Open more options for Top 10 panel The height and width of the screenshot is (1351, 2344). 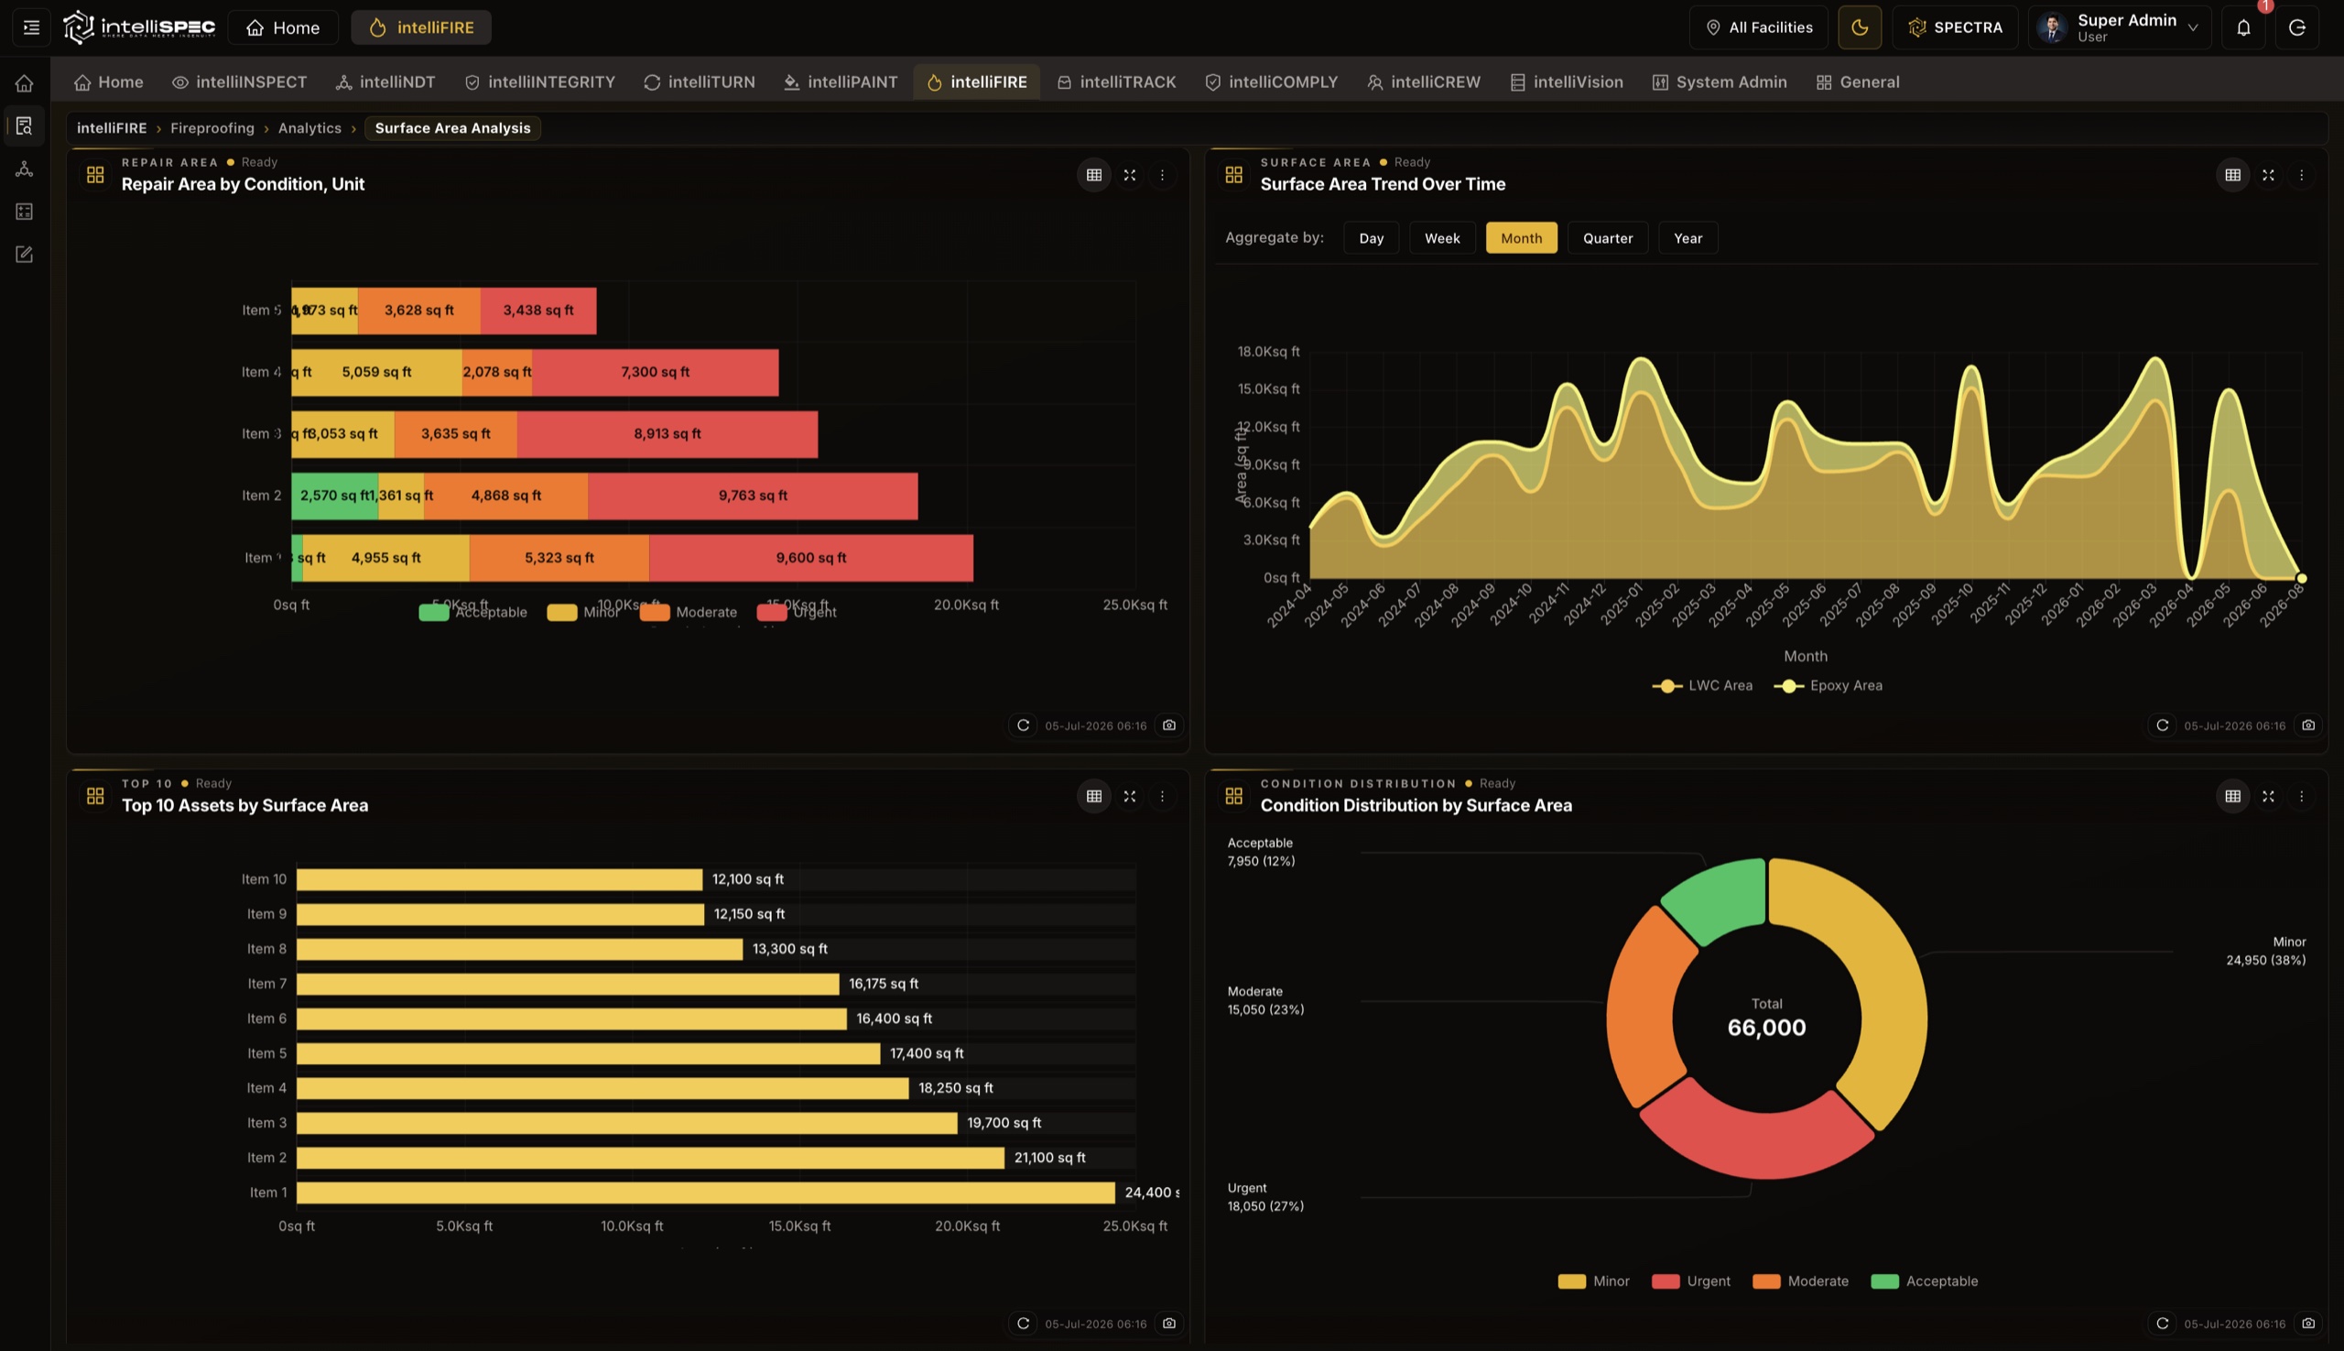[1161, 796]
